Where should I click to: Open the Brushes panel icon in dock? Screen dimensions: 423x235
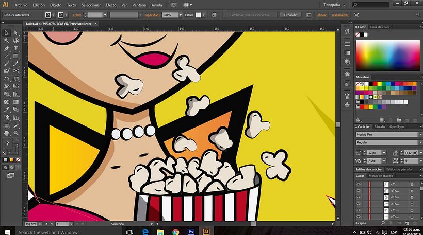point(347,96)
